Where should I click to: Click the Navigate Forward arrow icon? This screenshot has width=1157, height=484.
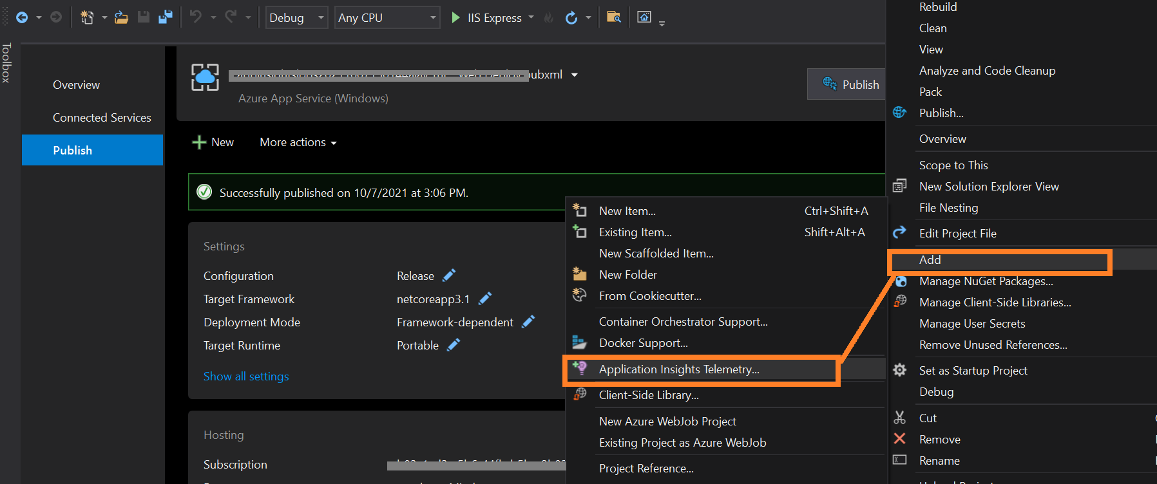[56, 17]
